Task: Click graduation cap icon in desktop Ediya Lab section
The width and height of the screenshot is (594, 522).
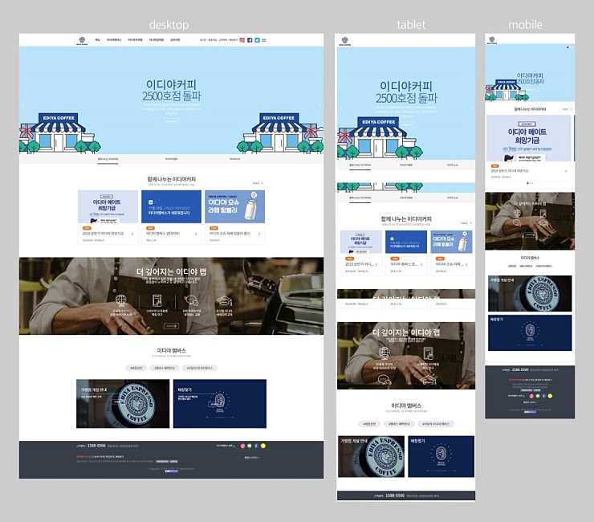Action: (224, 300)
